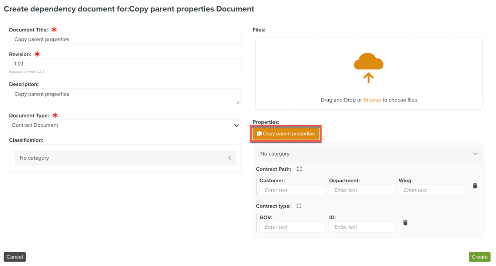Click the Wing text input
The height and width of the screenshot is (266, 496).
tap(431, 190)
